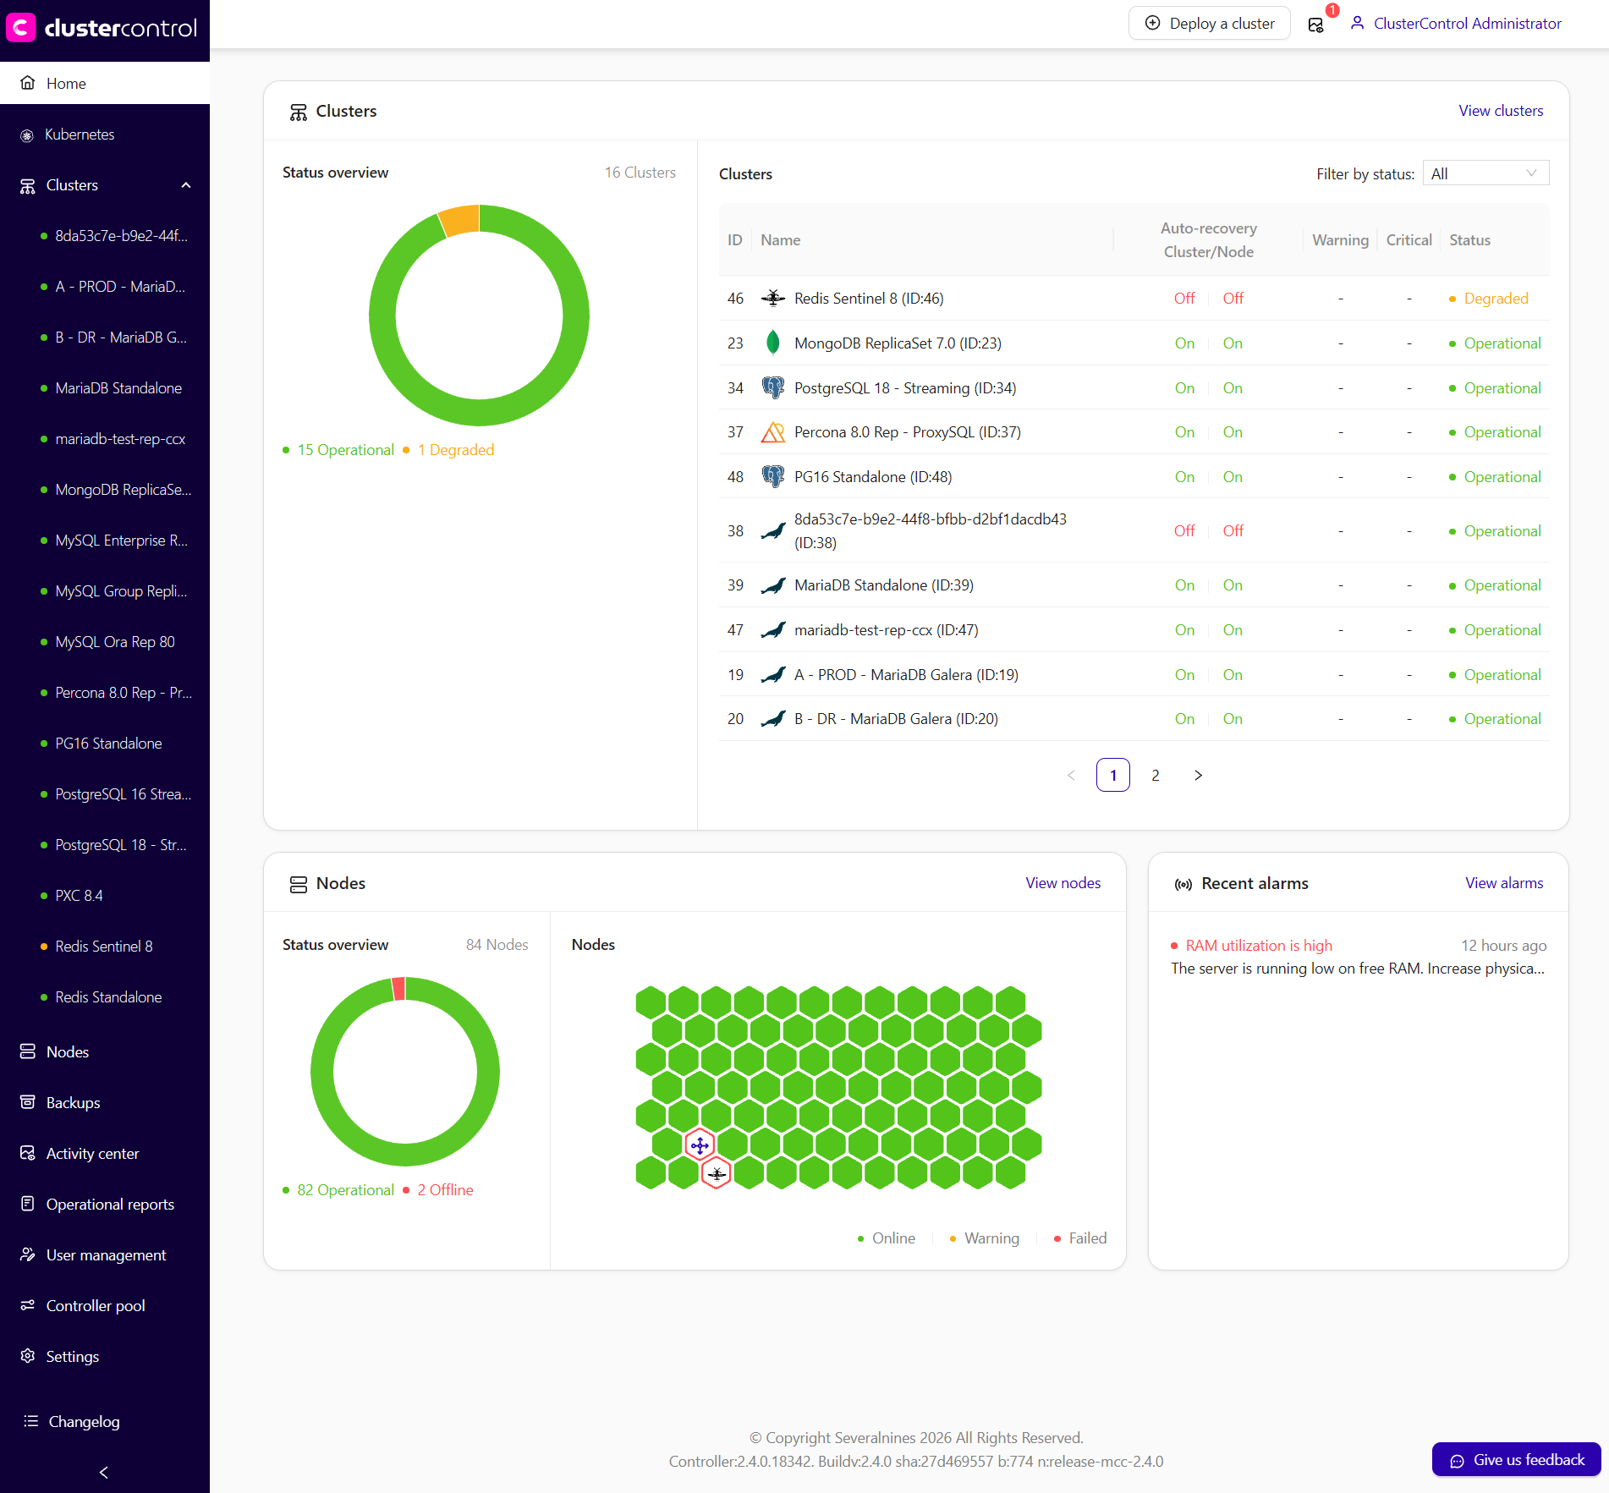Click the PostgreSQL elephant icon for PostgreSQL 18 row

coord(773,387)
